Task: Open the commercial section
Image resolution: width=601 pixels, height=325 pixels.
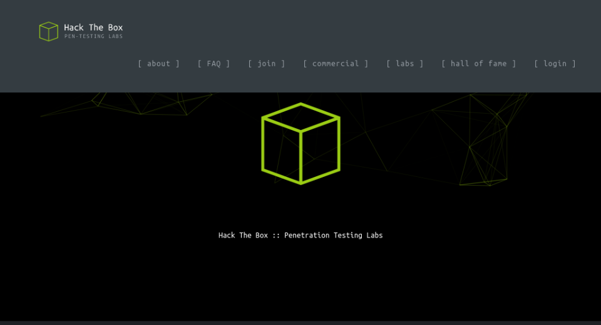Action: [x=336, y=64]
